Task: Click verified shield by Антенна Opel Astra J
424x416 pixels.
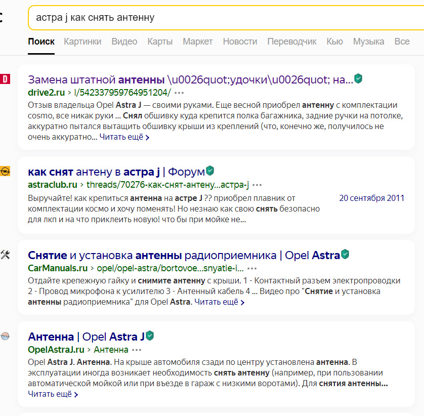Action: (x=150, y=336)
